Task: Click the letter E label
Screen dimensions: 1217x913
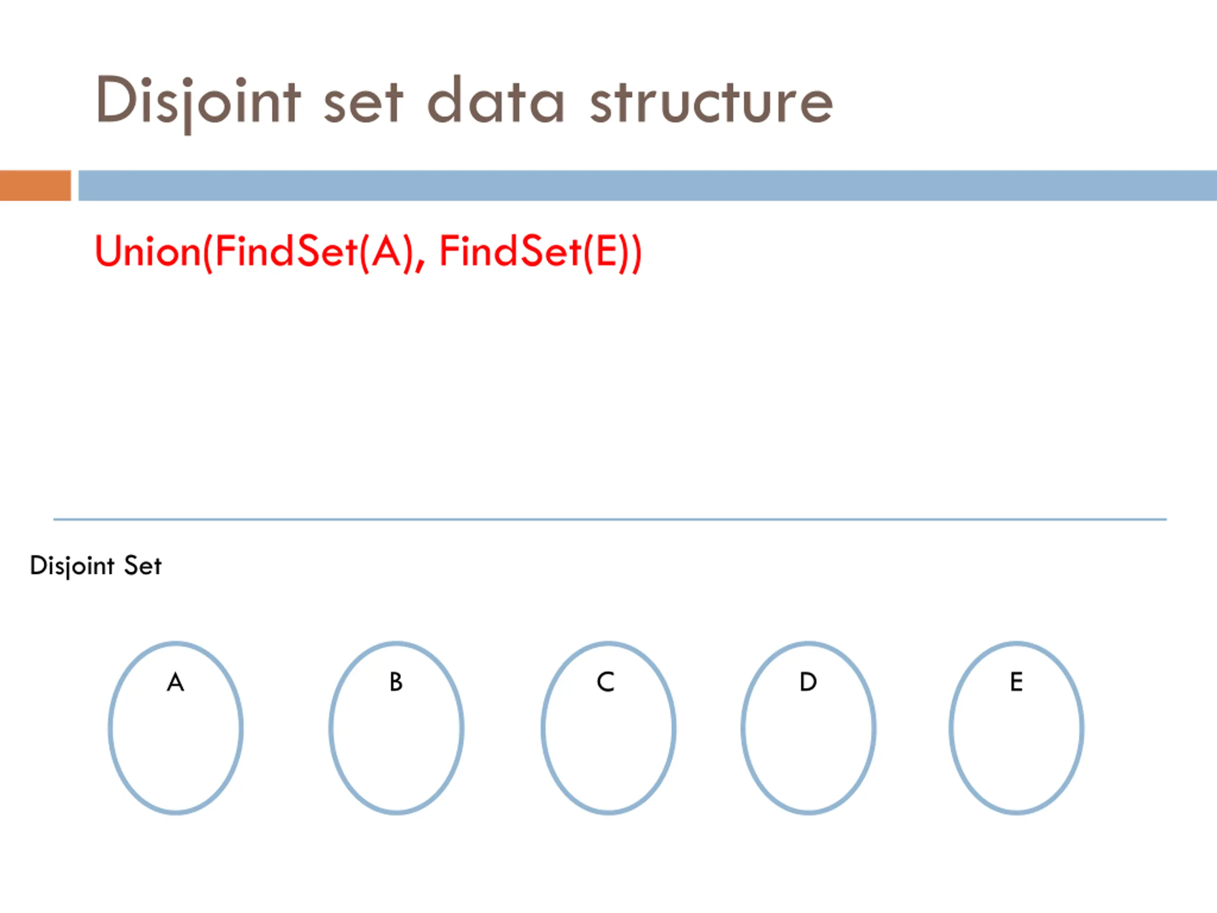Action: pyautogui.click(x=1016, y=682)
